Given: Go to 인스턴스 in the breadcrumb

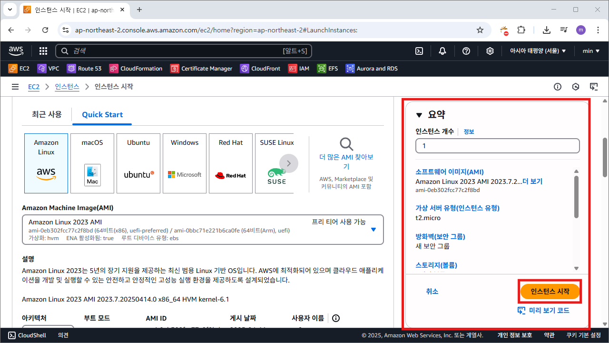Looking at the screenshot, I should (67, 87).
